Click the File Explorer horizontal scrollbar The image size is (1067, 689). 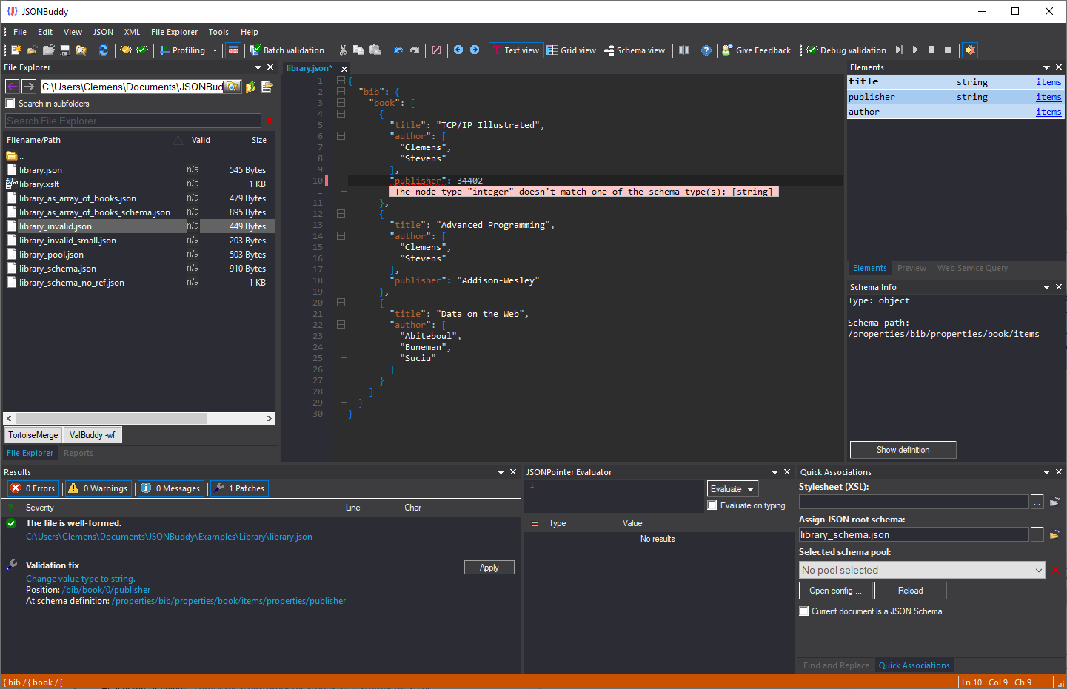pos(139,418)
